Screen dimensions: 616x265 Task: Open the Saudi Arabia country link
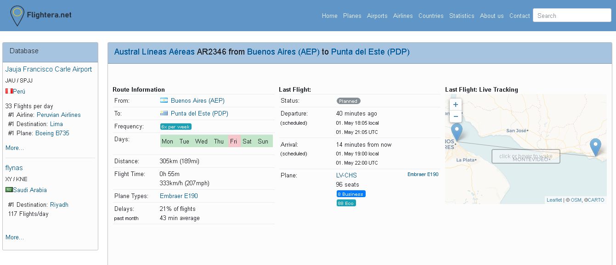[x=30, y=190]
